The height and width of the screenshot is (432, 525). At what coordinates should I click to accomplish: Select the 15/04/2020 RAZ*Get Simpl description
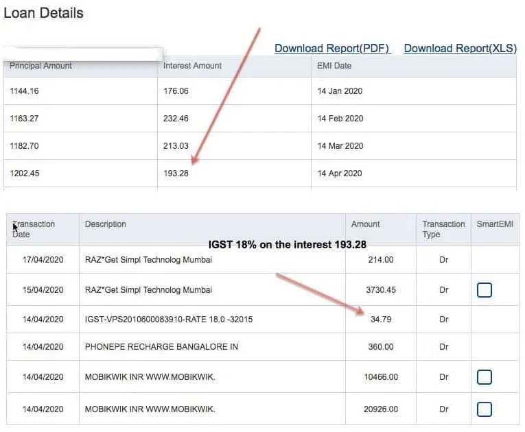(148, 290)
